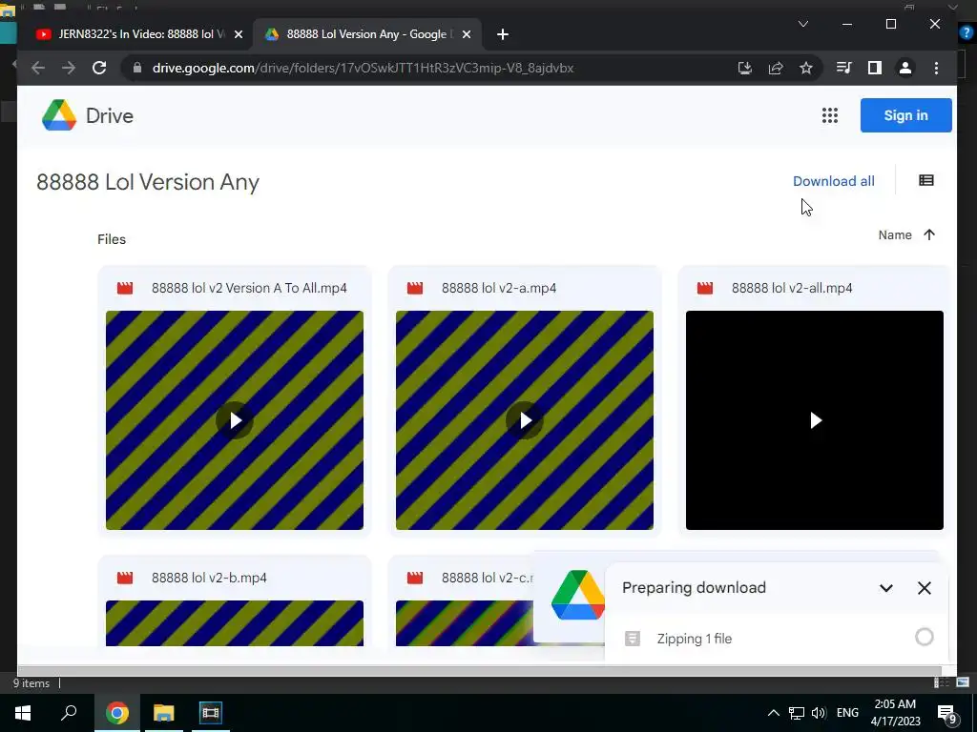The height and width of the screenshot is (732, 977).
Task: Open the 88888 lol v2-b.mp4 thumbnail
Action: [x=235, y=623]
